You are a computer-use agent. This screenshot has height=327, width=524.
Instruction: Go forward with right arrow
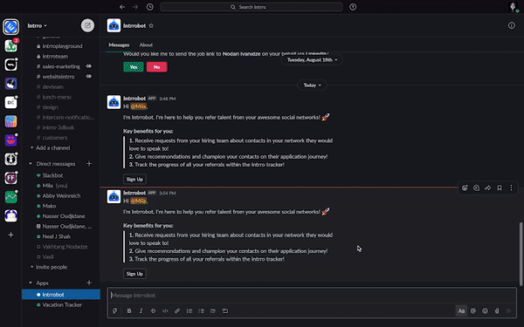point(135,7)
